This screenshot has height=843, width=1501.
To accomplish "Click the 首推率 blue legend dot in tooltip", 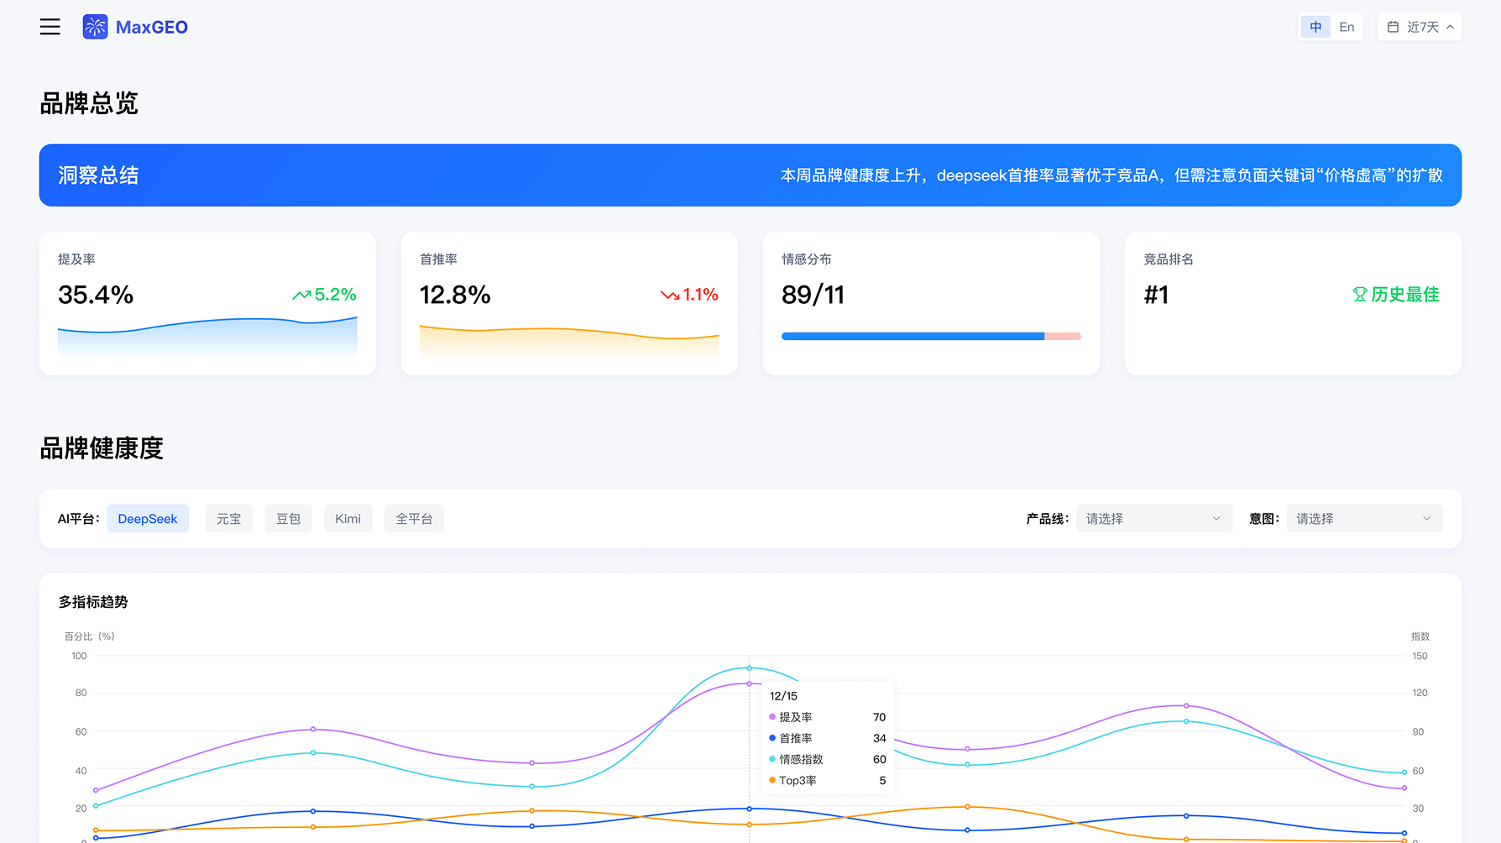I will coord(771,738).
